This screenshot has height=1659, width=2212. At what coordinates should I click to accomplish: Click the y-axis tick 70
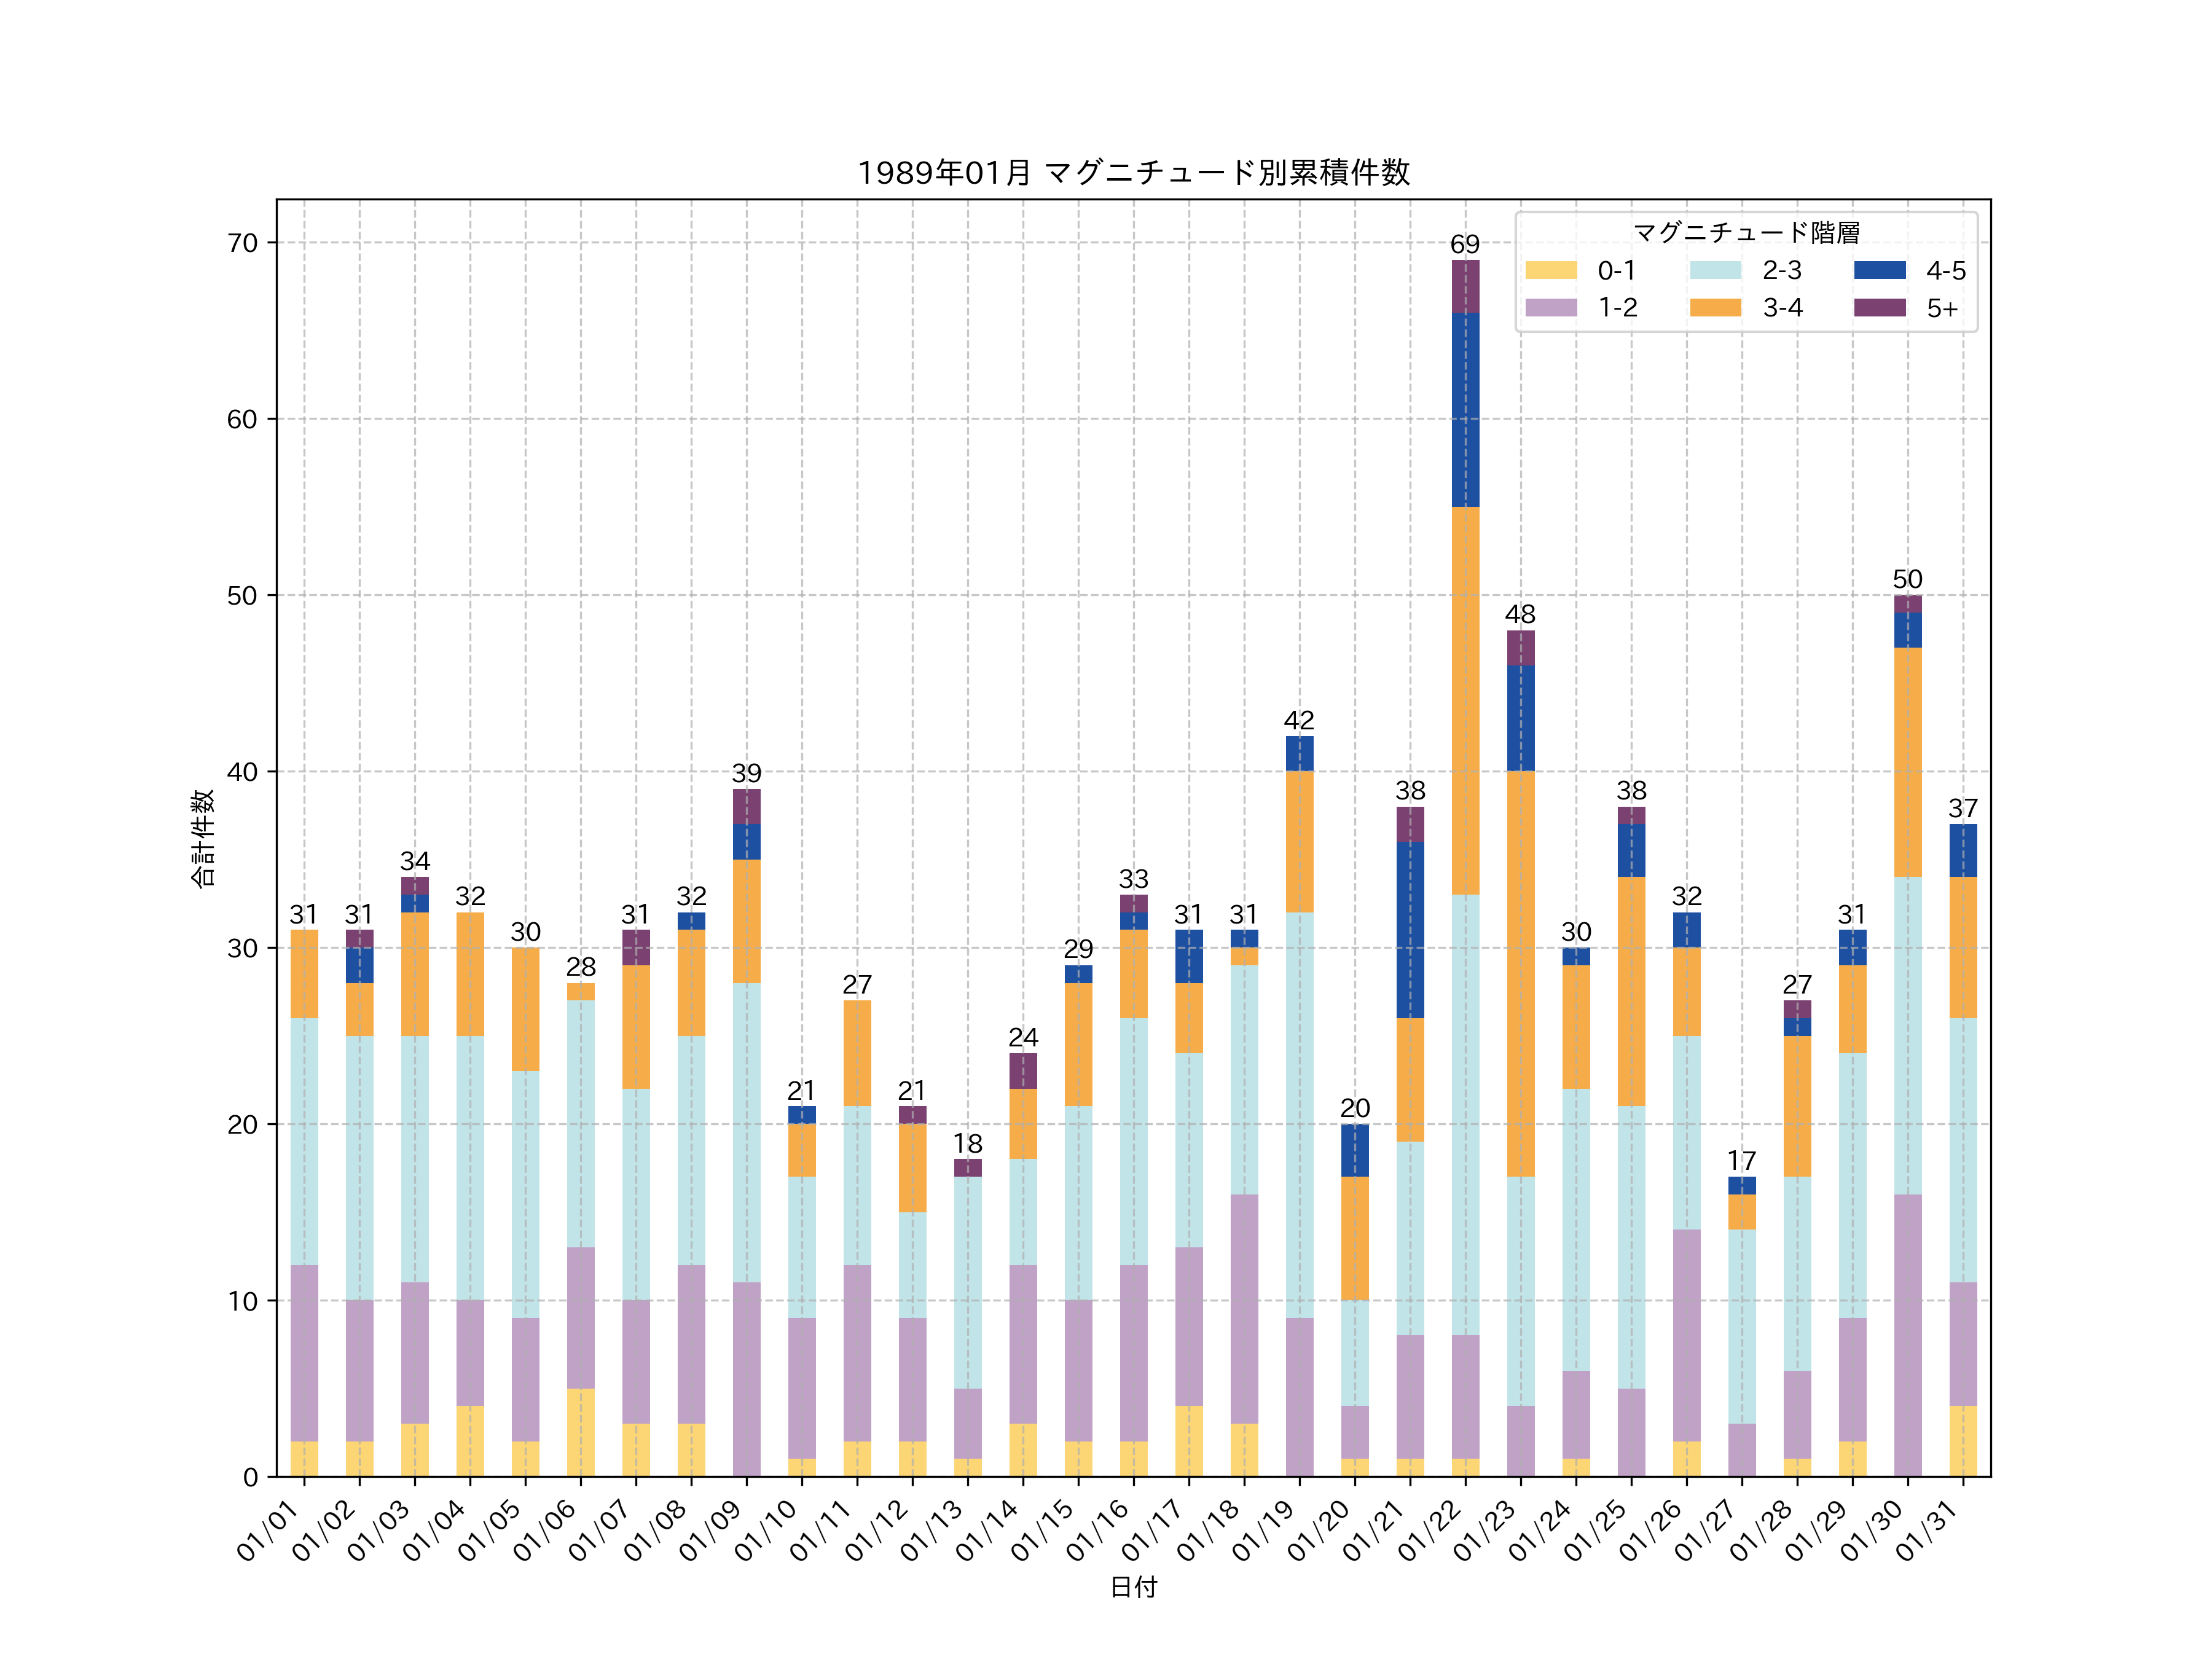coord(242,243)
